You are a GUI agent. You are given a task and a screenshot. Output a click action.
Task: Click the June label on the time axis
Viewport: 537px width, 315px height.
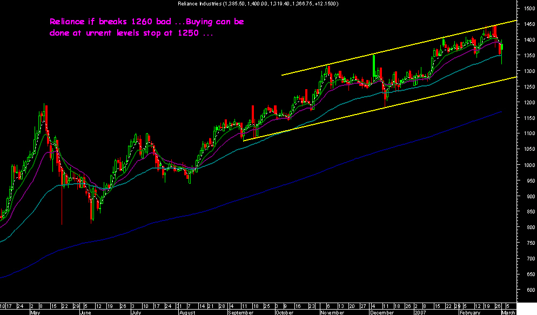pos(85,312)
